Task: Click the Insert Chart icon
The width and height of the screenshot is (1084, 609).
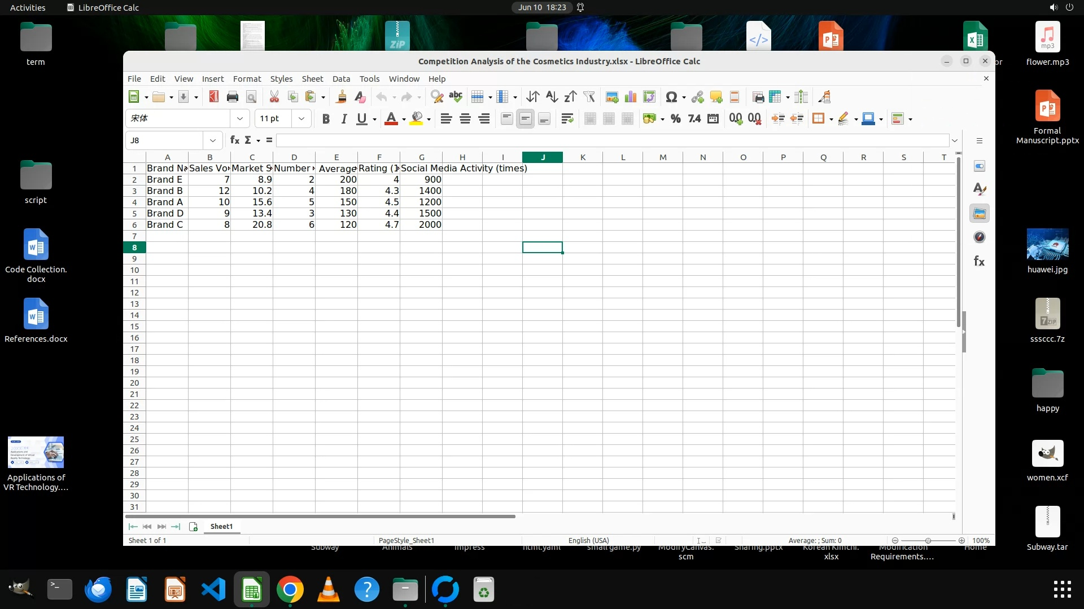Action: pyautogui.click(x=630, y=97)
